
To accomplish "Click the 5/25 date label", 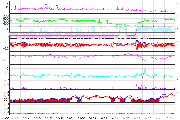I will (x=115, y=118).
